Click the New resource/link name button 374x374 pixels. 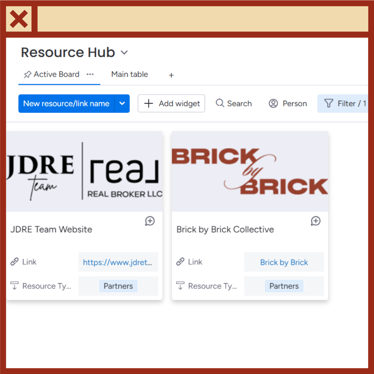click(66, 103)
